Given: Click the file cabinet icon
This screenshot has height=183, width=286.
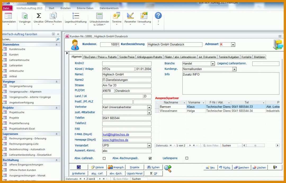Looking at the screenshot, I should 278,44.
